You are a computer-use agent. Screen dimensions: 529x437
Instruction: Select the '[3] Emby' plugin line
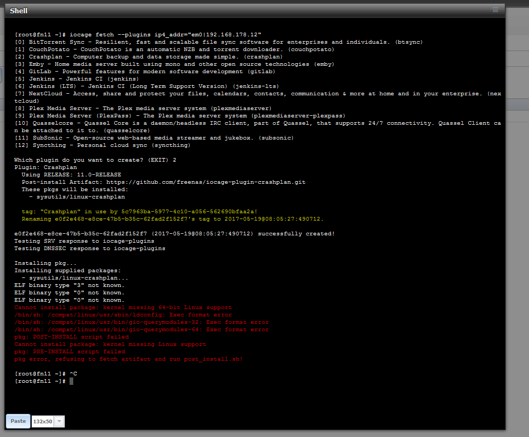(174, 64)
